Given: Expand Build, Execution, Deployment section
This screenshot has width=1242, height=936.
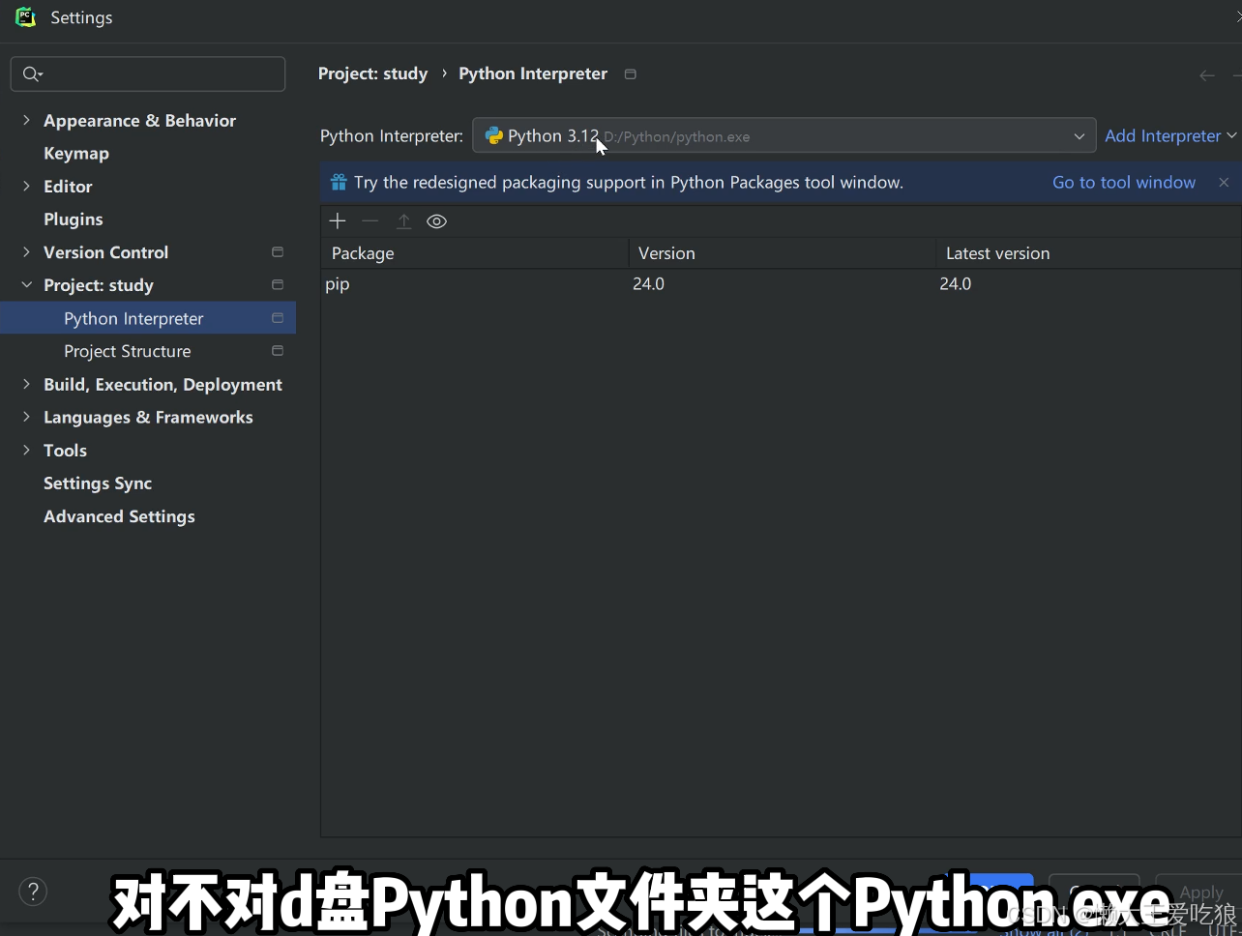Looking at the screenshot, I should pyautogui.click(x=26, y=384).
